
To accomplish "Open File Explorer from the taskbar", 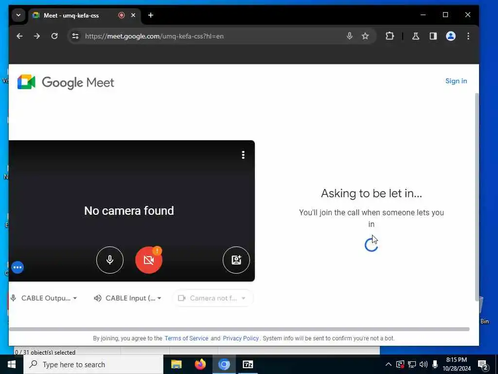I will (x=176, y=364).
